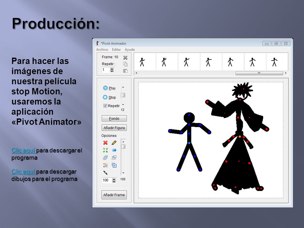Select the pencil edit figure icon

click(x=114, y=143)
